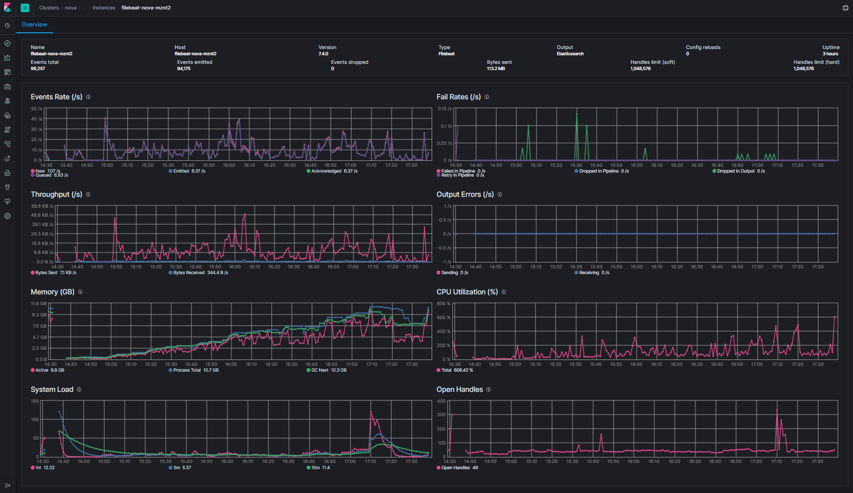Click the info icon beside Throughput
Image resolution: width=853 pixels, height=493 pixels.
pos(88,195)
